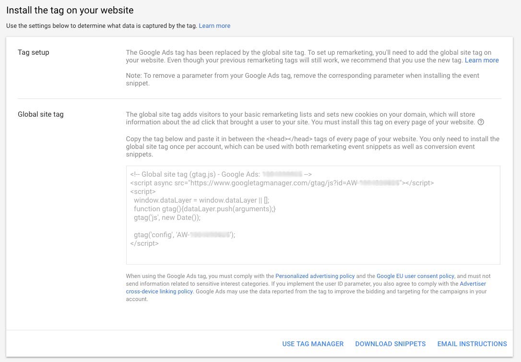
Task: Click the Install the tag page title
Action: (x=70, y=10)
